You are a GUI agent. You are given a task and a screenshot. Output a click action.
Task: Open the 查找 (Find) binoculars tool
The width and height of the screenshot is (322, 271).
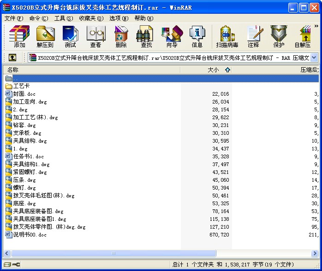tap(146, 36)
